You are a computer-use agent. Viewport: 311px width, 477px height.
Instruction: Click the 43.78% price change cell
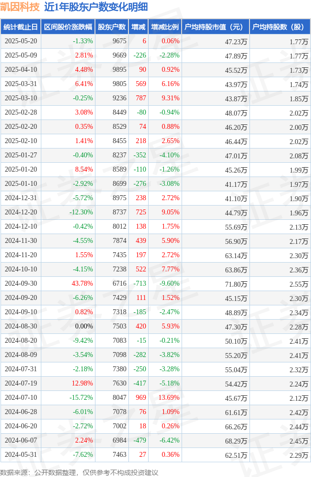point(82,284)
